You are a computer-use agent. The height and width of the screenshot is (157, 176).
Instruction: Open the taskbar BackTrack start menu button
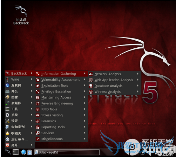[x=8, y=152]
